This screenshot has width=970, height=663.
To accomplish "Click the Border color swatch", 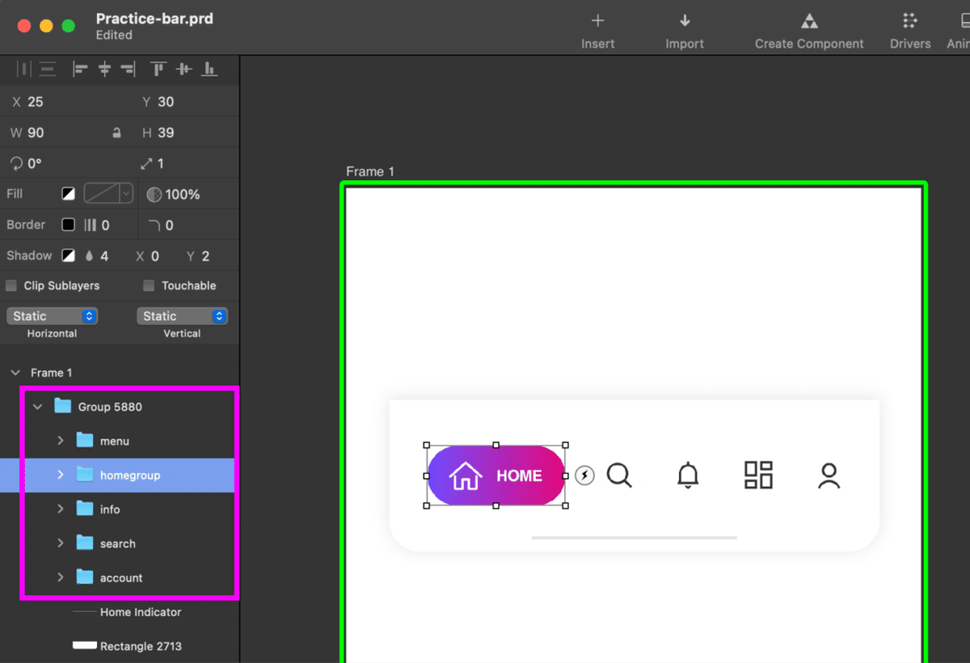I will 69,225.
